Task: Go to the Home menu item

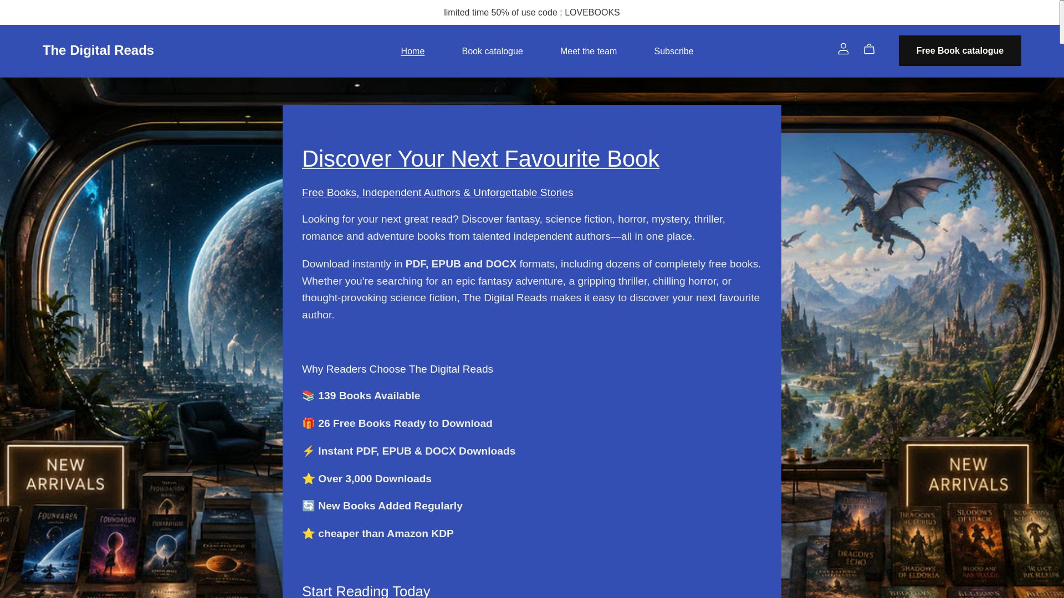Action: click(412, 51)
